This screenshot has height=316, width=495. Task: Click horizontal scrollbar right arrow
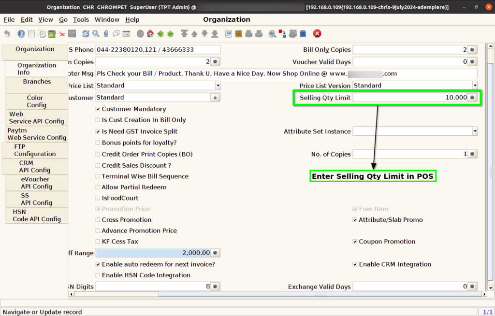point(484,294)
